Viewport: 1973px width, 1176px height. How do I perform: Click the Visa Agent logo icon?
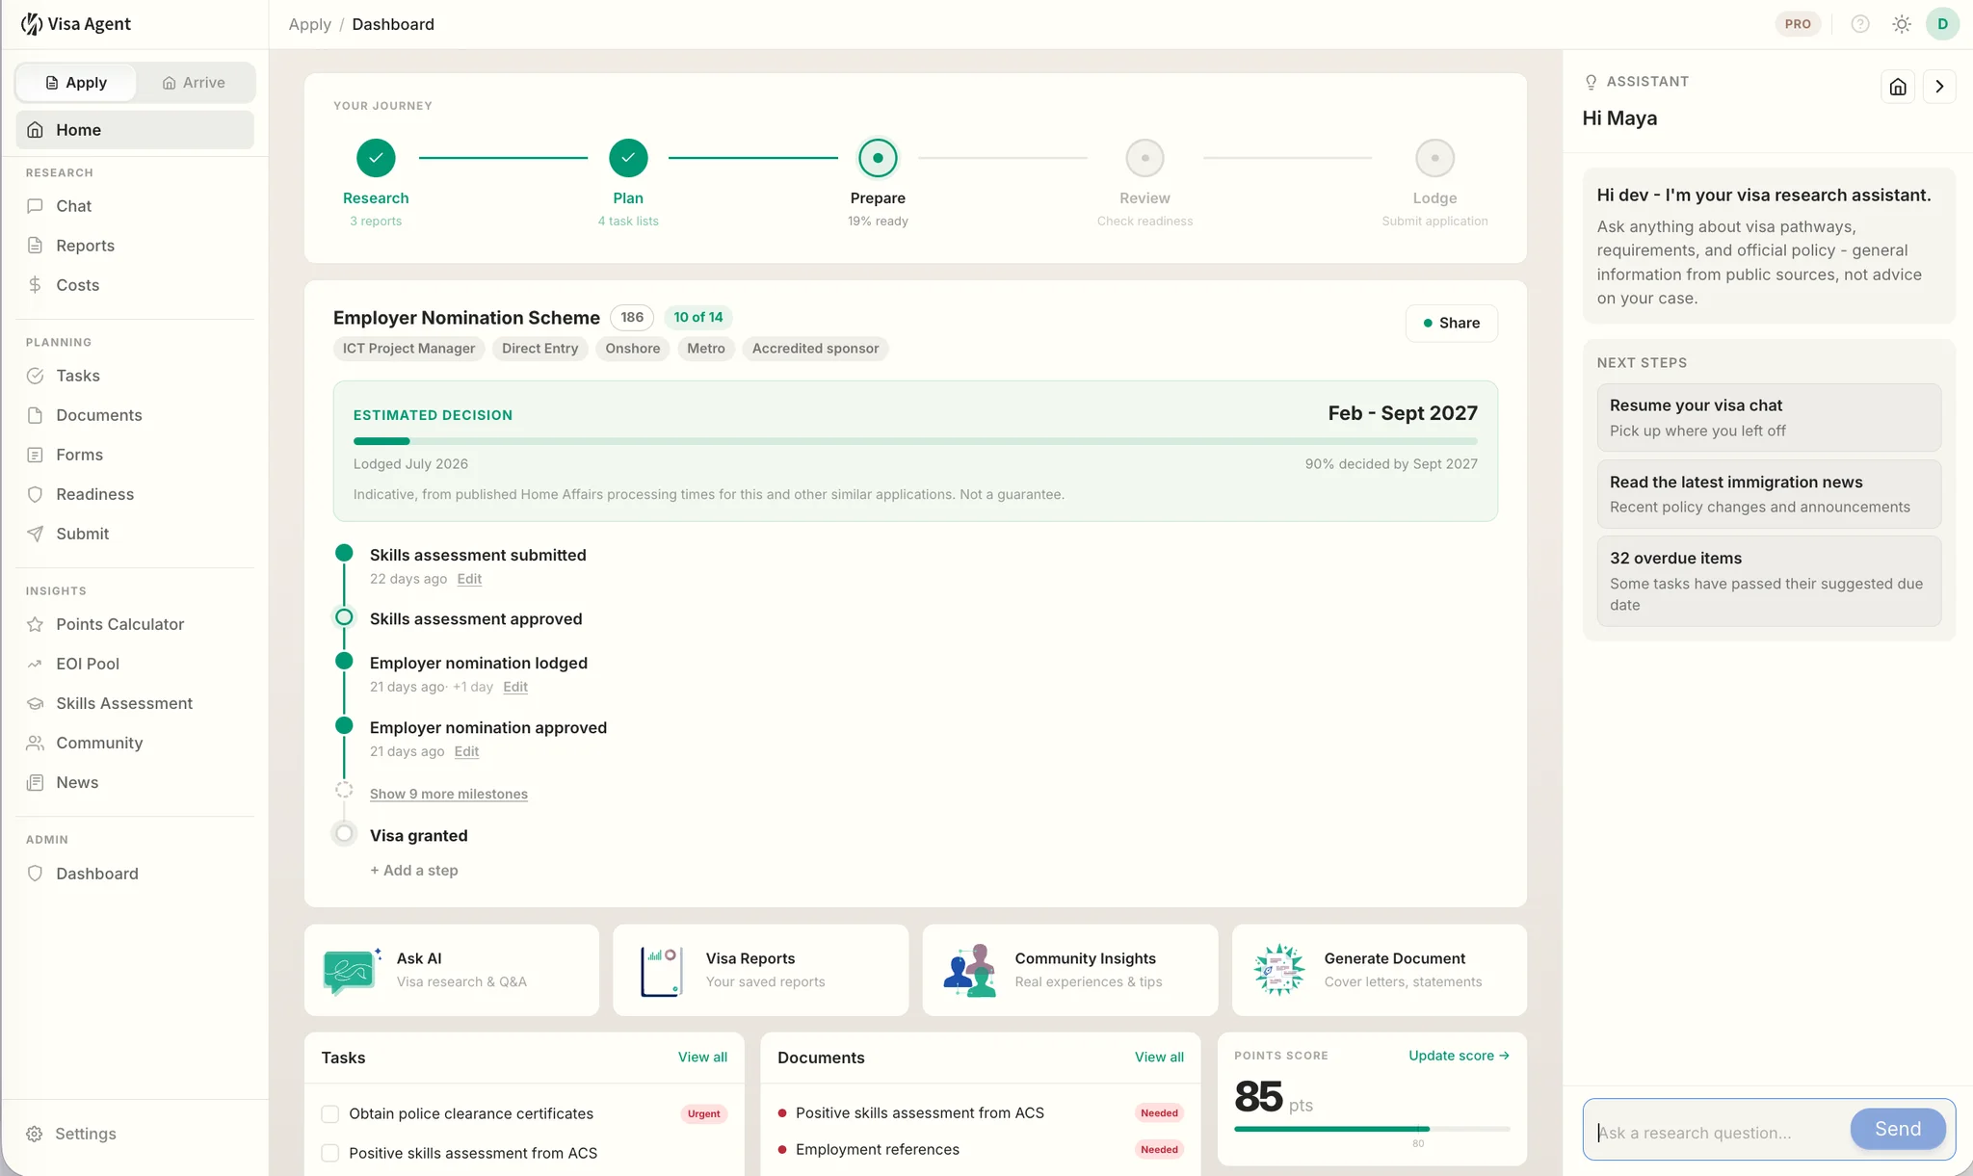32,24
